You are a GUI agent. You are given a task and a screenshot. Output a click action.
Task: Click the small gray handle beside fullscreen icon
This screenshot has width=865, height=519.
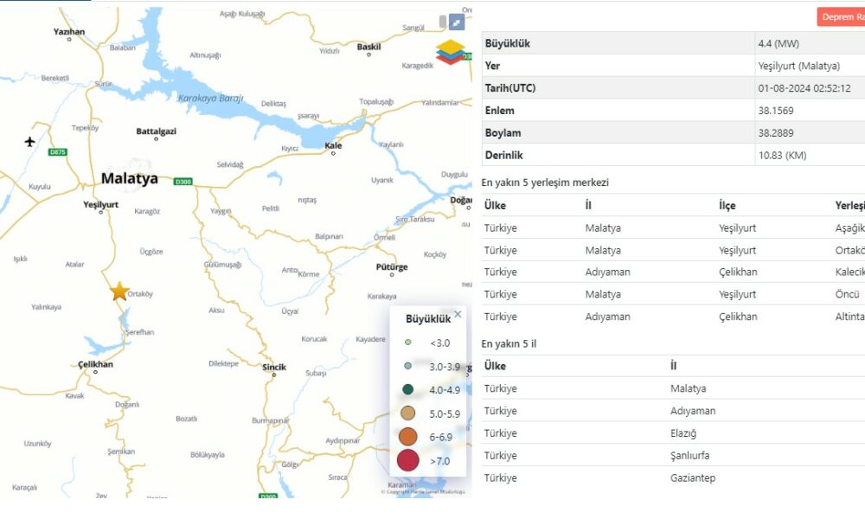click(443, 22)
